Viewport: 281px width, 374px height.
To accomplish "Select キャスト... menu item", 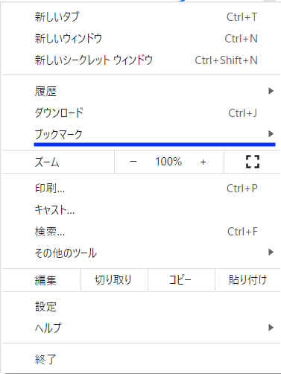I will tap(141, 210).
